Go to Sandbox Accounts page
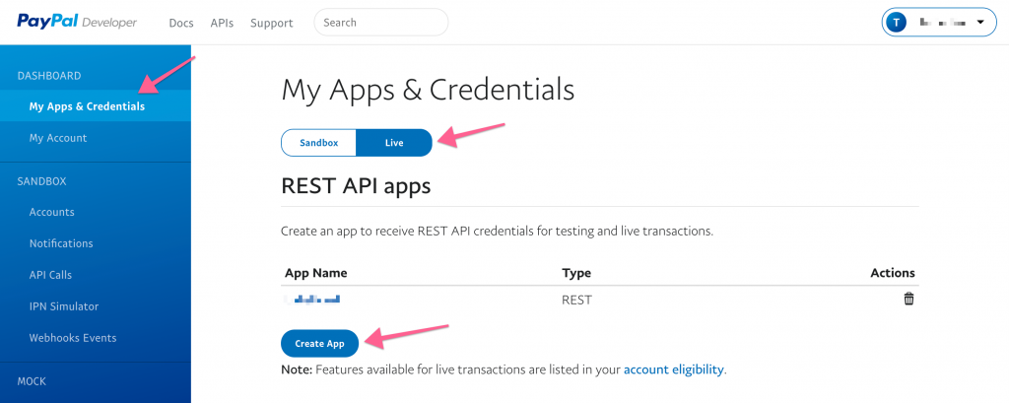1009x403 pixels. point(51,212)
